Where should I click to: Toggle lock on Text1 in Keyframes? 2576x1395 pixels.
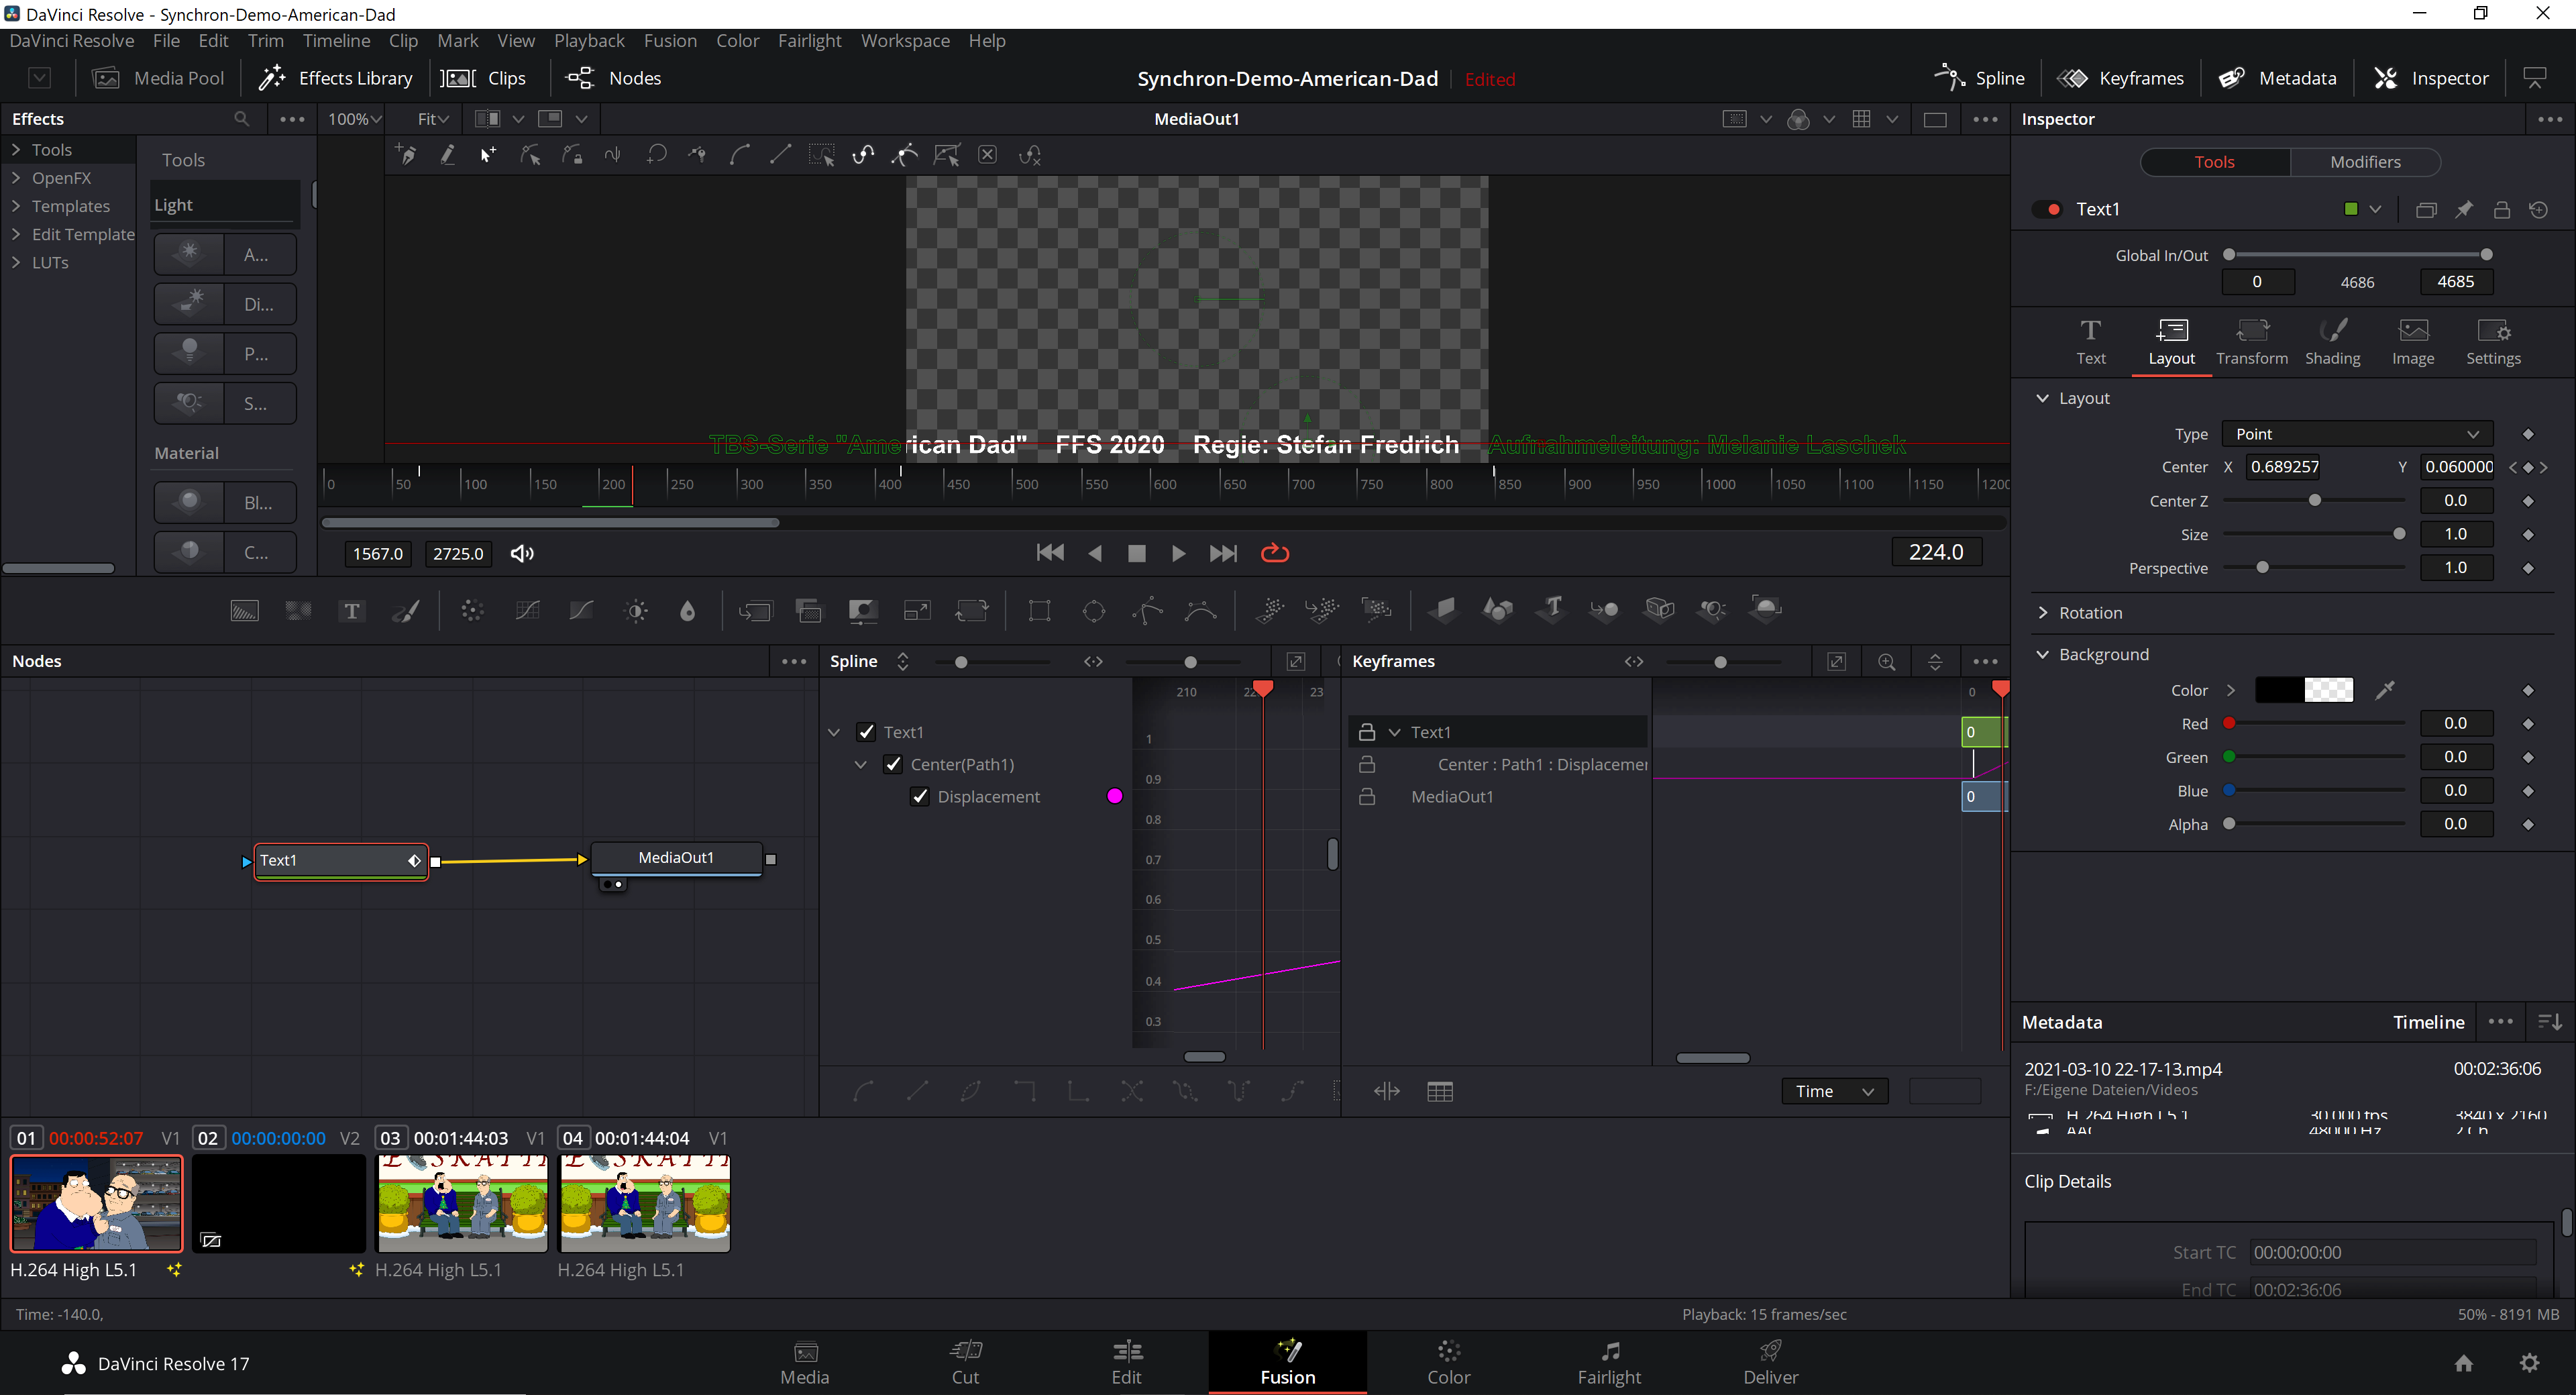(x=1367, y=732)
